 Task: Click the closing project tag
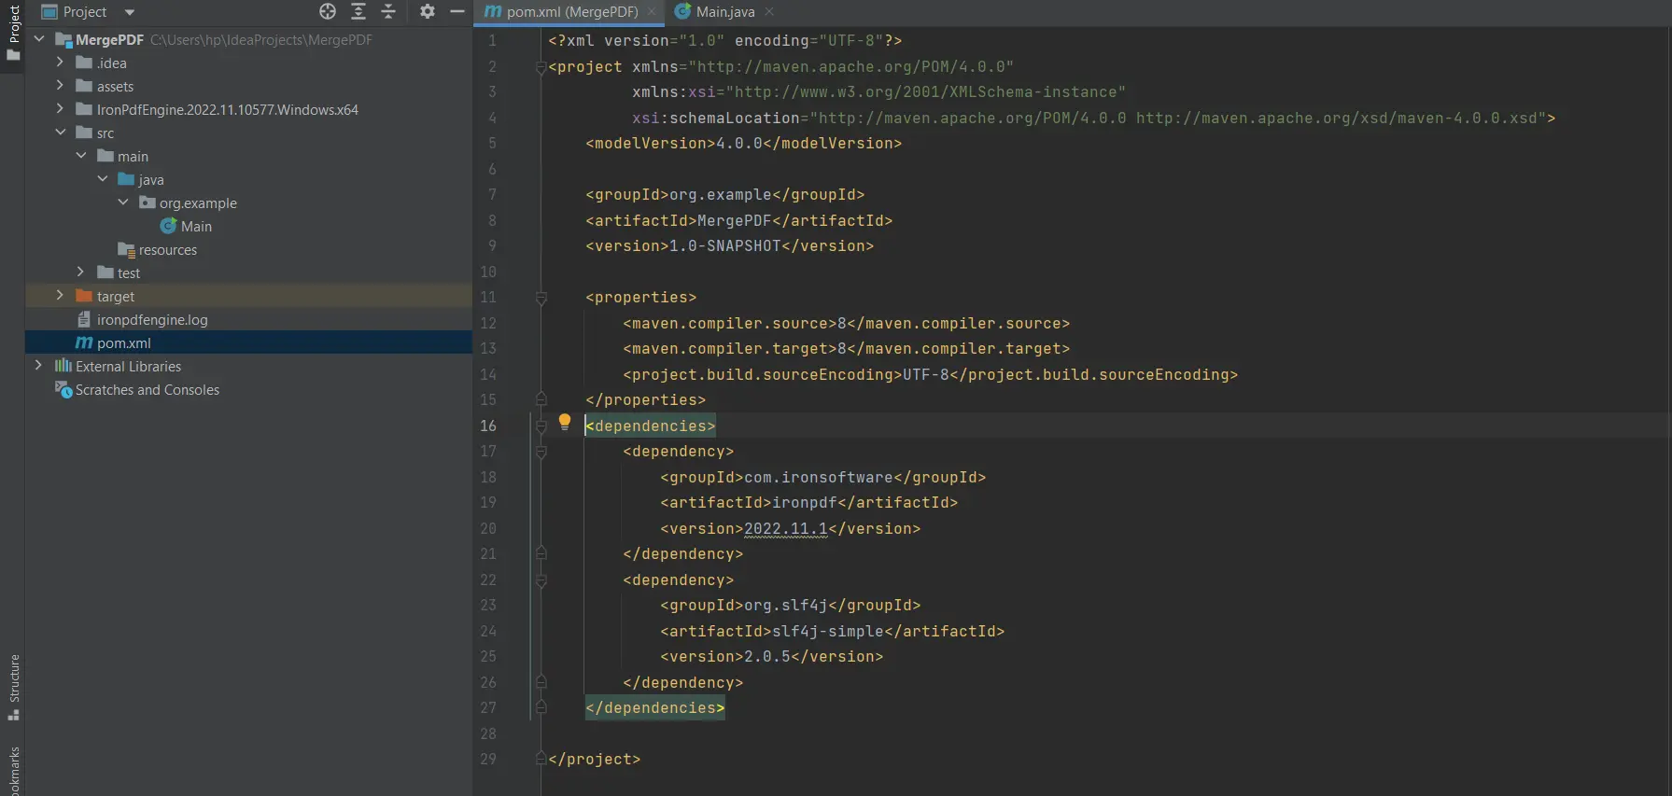[x=595, y=760]
